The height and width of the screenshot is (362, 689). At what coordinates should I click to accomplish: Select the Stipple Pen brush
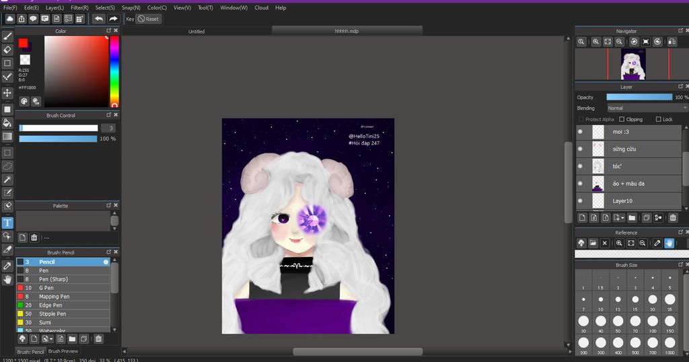(63, 314)
